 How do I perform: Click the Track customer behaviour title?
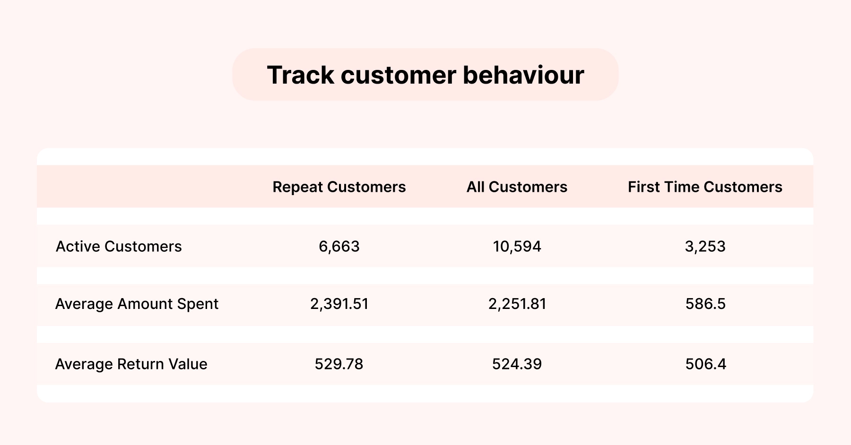click(x=425, y=75)
